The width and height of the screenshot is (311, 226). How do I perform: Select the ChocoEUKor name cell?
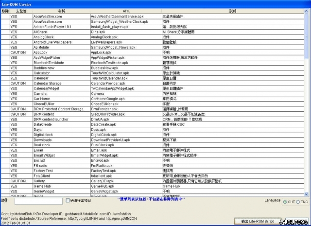61,104
